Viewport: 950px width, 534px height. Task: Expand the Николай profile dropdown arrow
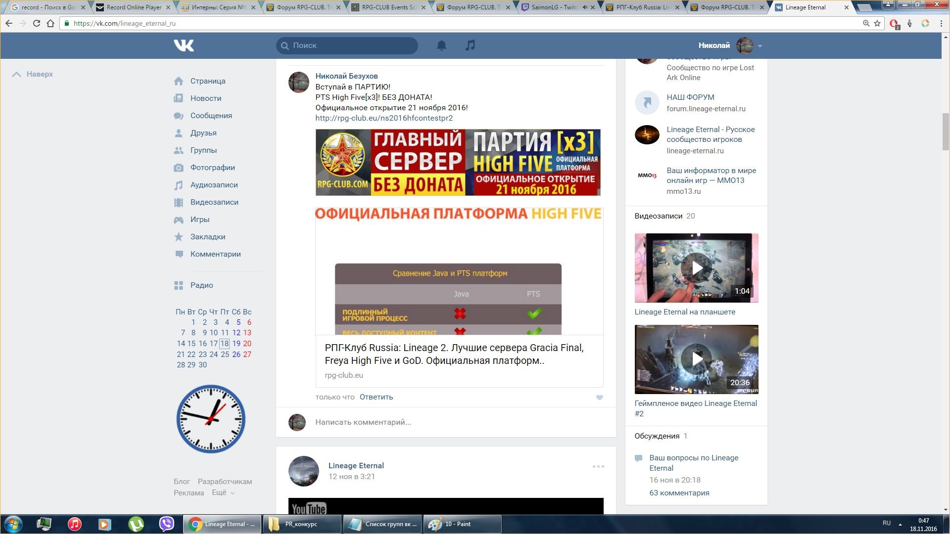click(760, 46)
